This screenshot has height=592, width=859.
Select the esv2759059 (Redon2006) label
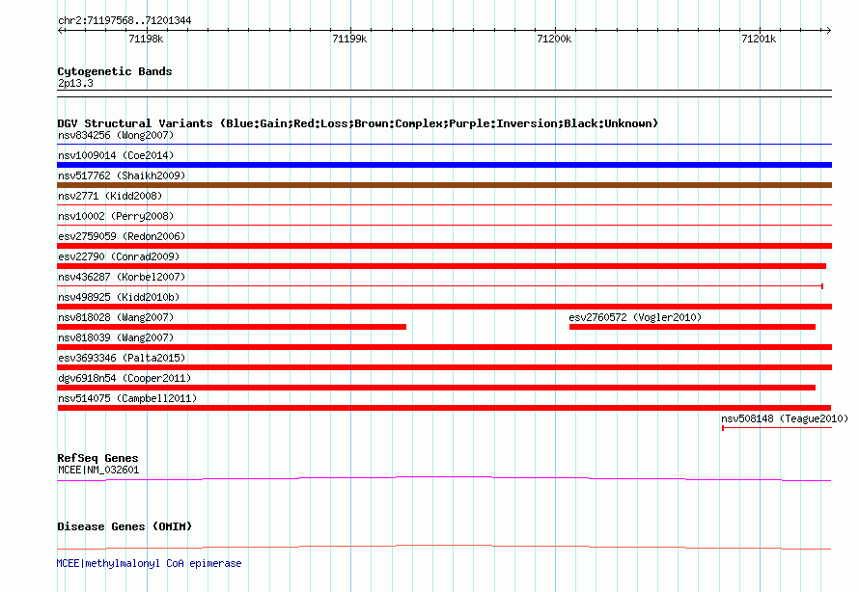121,236
